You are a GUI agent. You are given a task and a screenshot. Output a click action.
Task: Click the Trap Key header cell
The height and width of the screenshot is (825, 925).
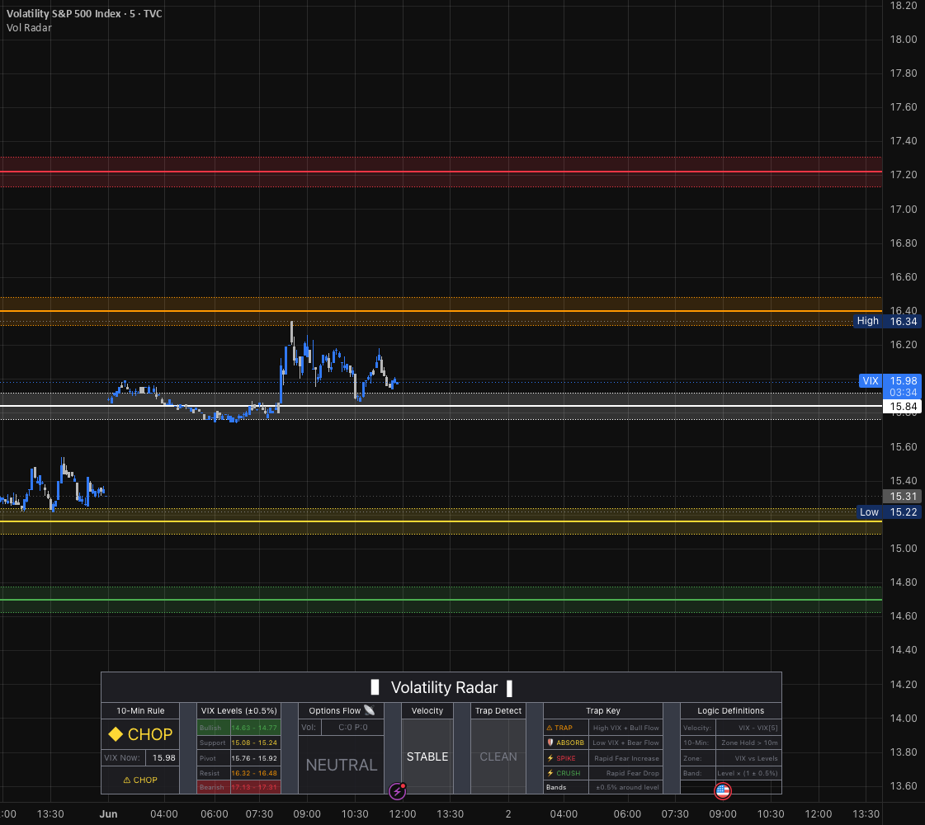tap(603, 710)
